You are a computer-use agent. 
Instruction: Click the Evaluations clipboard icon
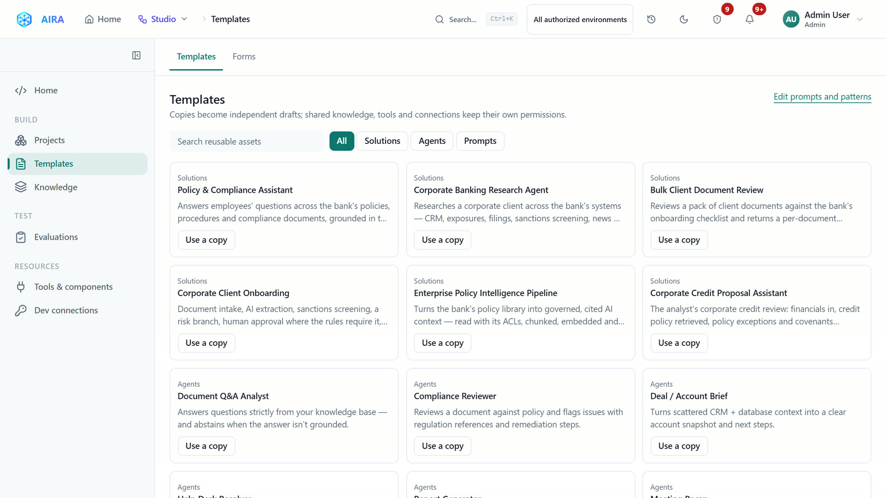point(21,237)
